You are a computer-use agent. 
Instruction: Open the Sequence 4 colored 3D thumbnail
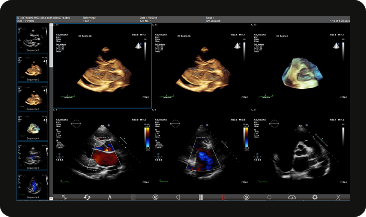point(33,126)
